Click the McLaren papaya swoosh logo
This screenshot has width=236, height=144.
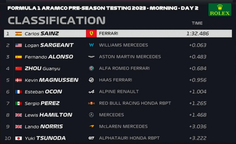click(92, 126)
